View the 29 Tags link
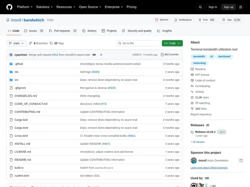The width and height of the screenshot is (250, 187). pyautogui.click(x=57, y=43)
